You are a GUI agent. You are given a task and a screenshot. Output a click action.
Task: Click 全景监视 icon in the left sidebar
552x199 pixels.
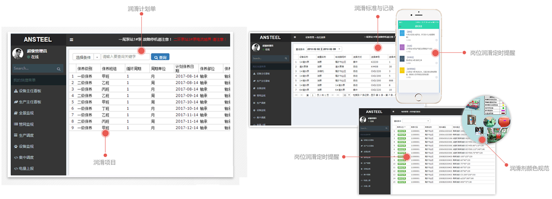coord(16,113)
